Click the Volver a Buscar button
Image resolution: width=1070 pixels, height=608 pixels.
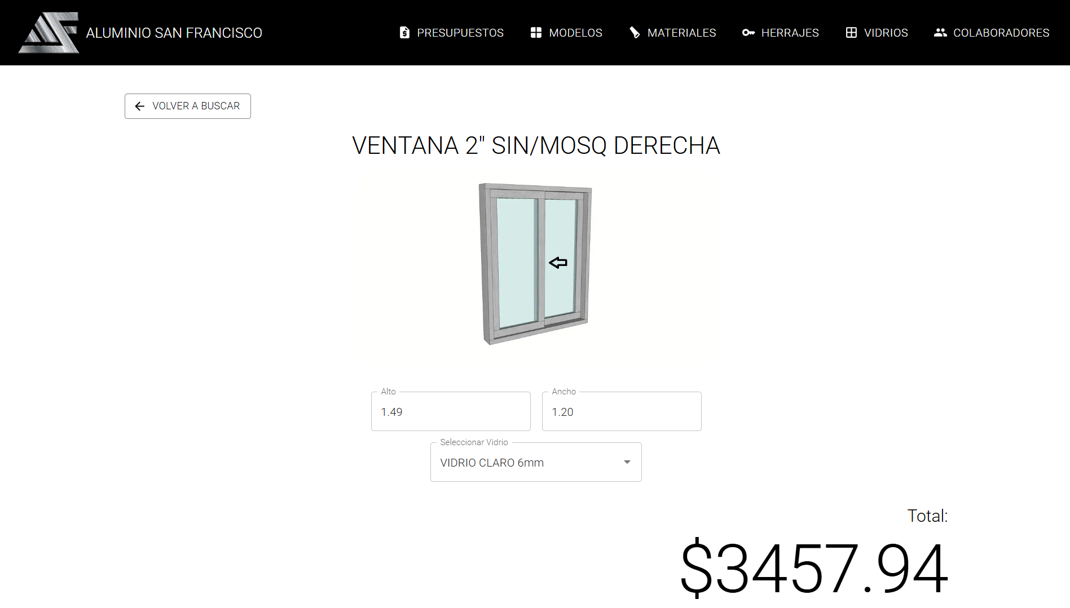(188, 106)
